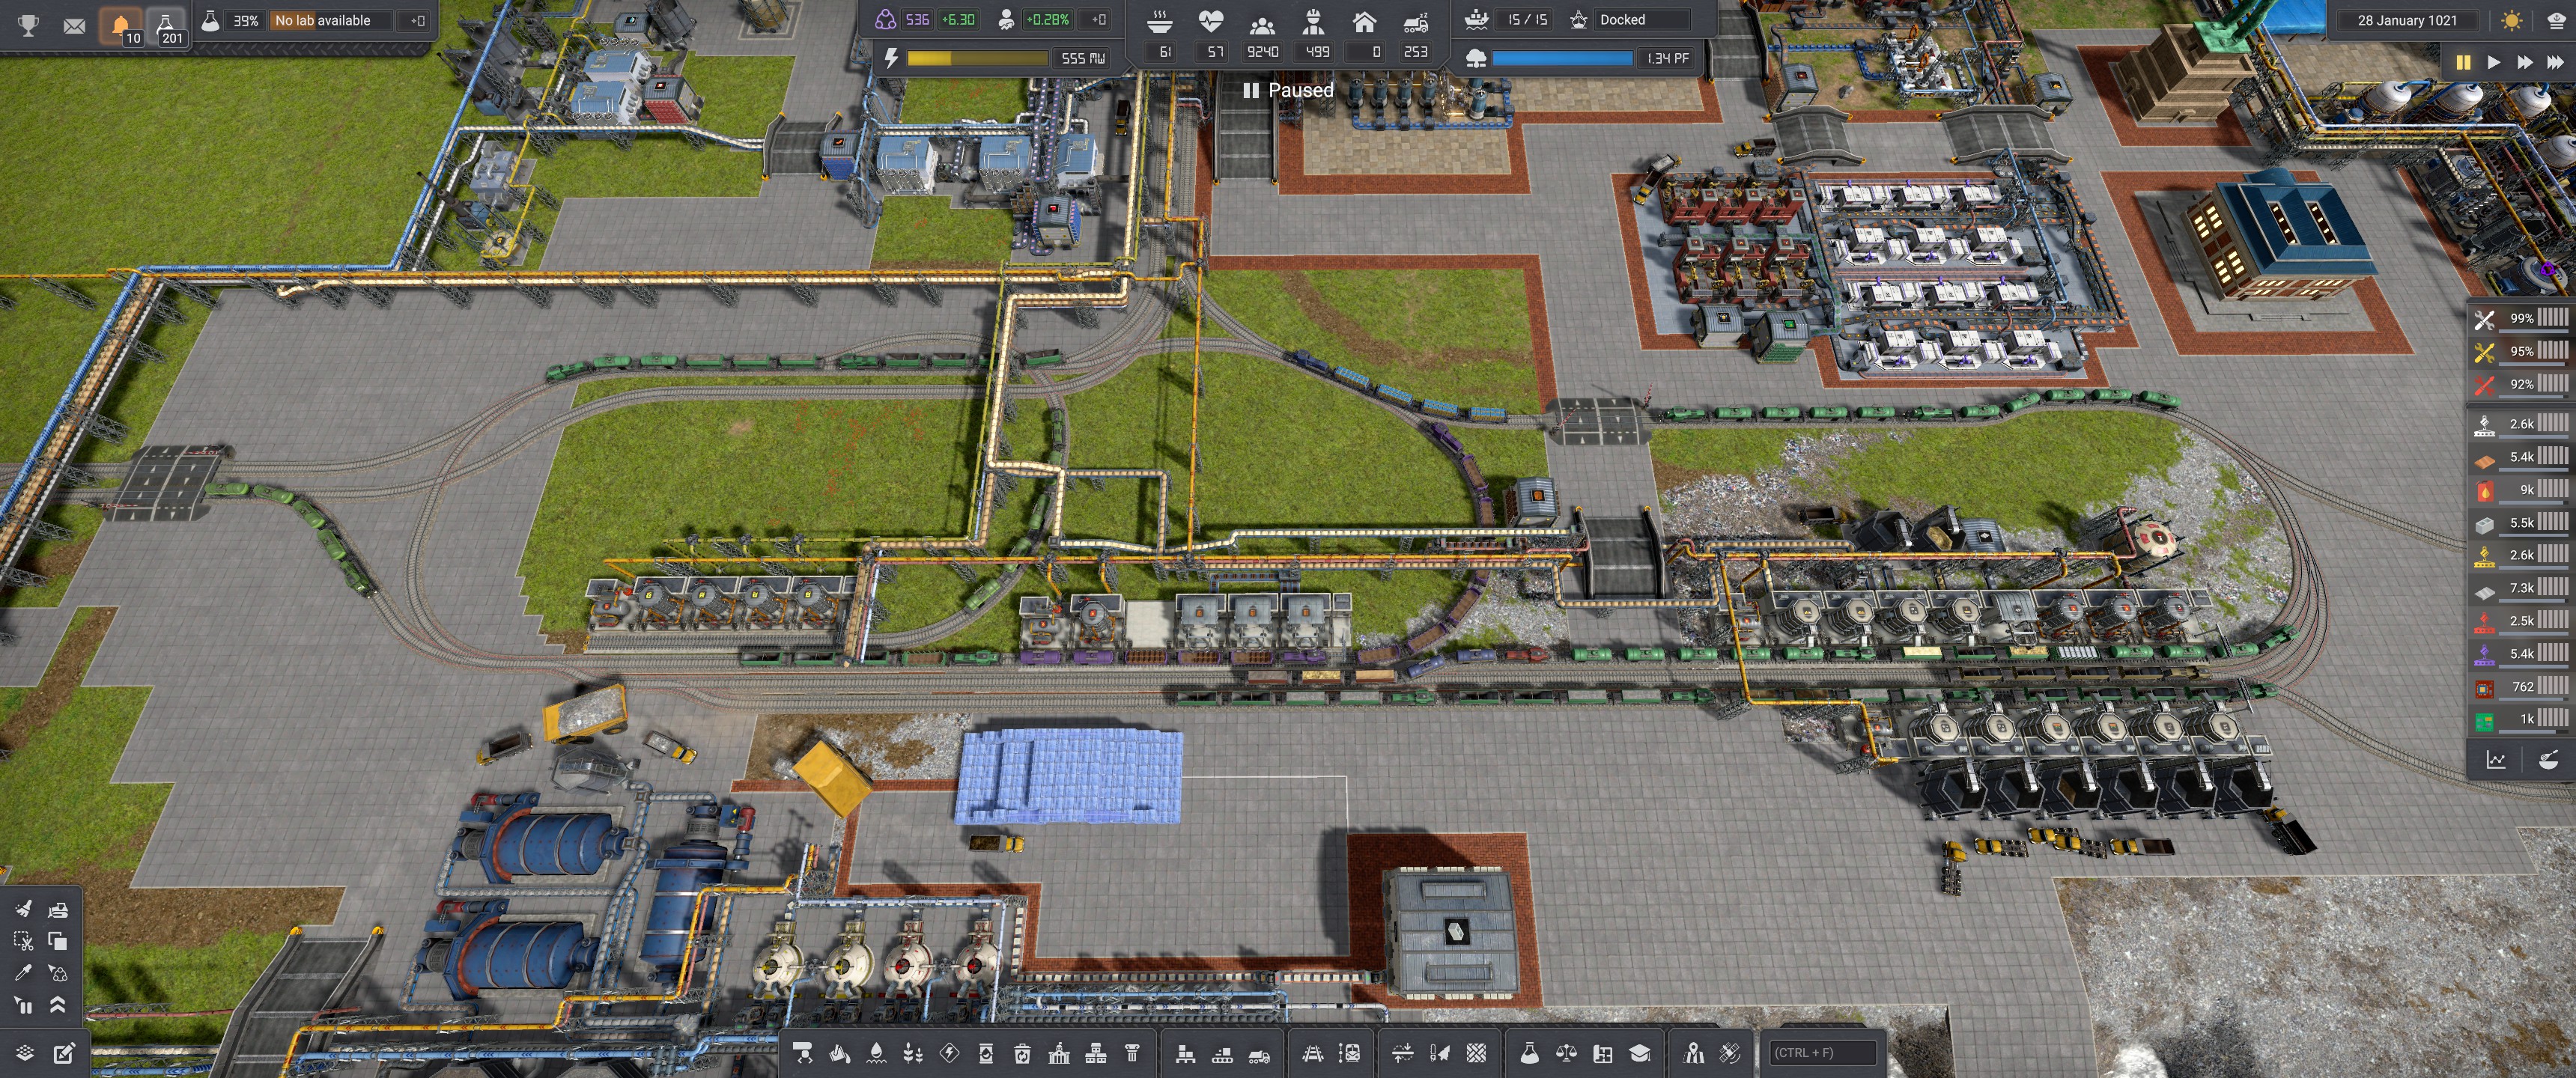The height and width of the screenshot is (1078, 2576).
Task: Open the train signals menu
Action: [x=1350, y=1052]
